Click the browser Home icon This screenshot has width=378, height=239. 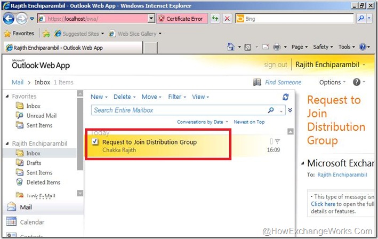tap(231, 47)
